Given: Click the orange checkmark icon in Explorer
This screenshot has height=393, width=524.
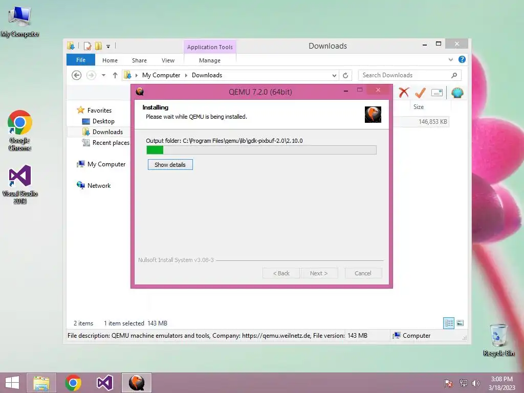Looking at the screenshot, I should coord(420,93).
